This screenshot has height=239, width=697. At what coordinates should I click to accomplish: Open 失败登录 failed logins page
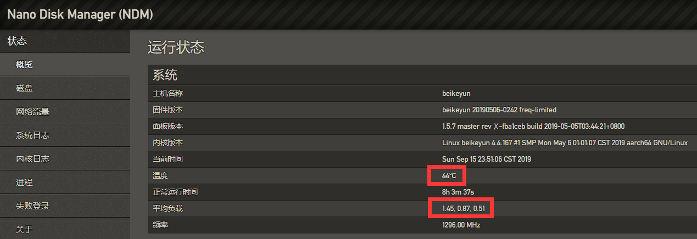[32, 206]
